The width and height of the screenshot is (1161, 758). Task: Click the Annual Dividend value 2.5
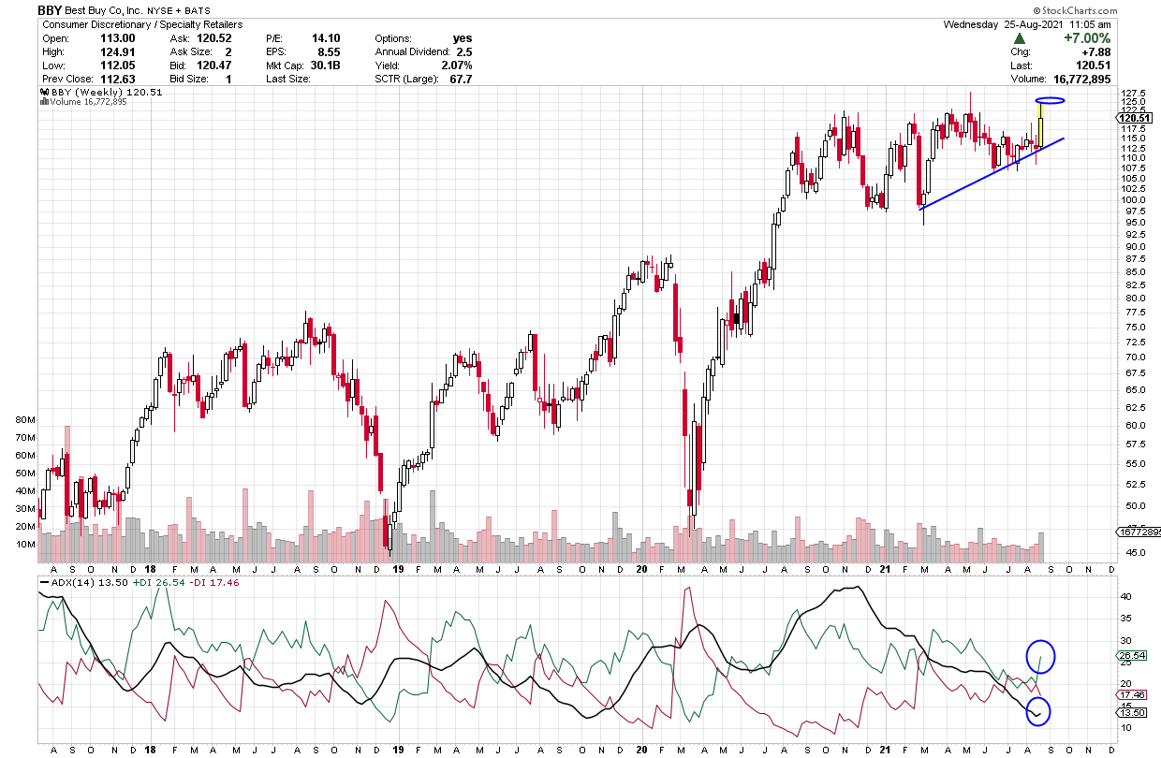coord(463,52)
